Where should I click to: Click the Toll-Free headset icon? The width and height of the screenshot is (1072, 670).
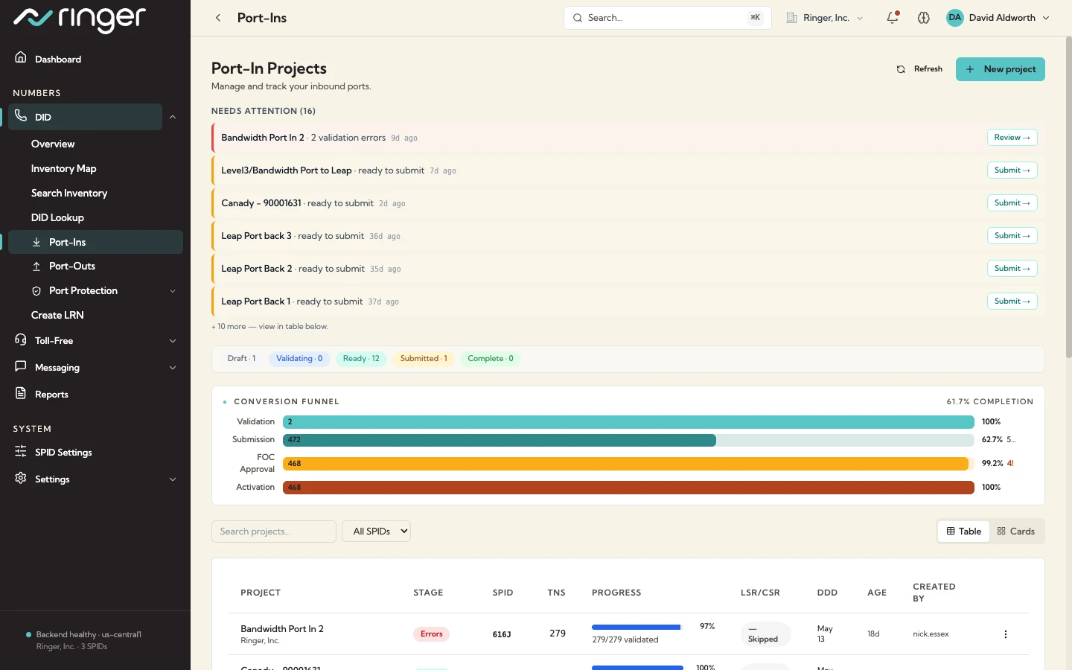21,339
